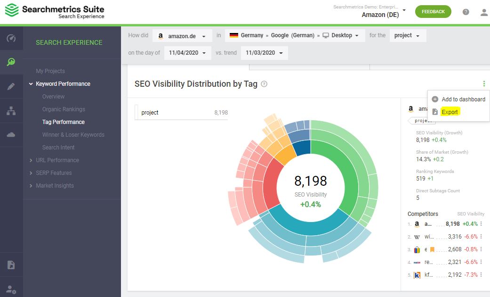Click the dark blue segment of sunburst chart
The width and height of the screenshot is (490, 297).
point(303,148)
